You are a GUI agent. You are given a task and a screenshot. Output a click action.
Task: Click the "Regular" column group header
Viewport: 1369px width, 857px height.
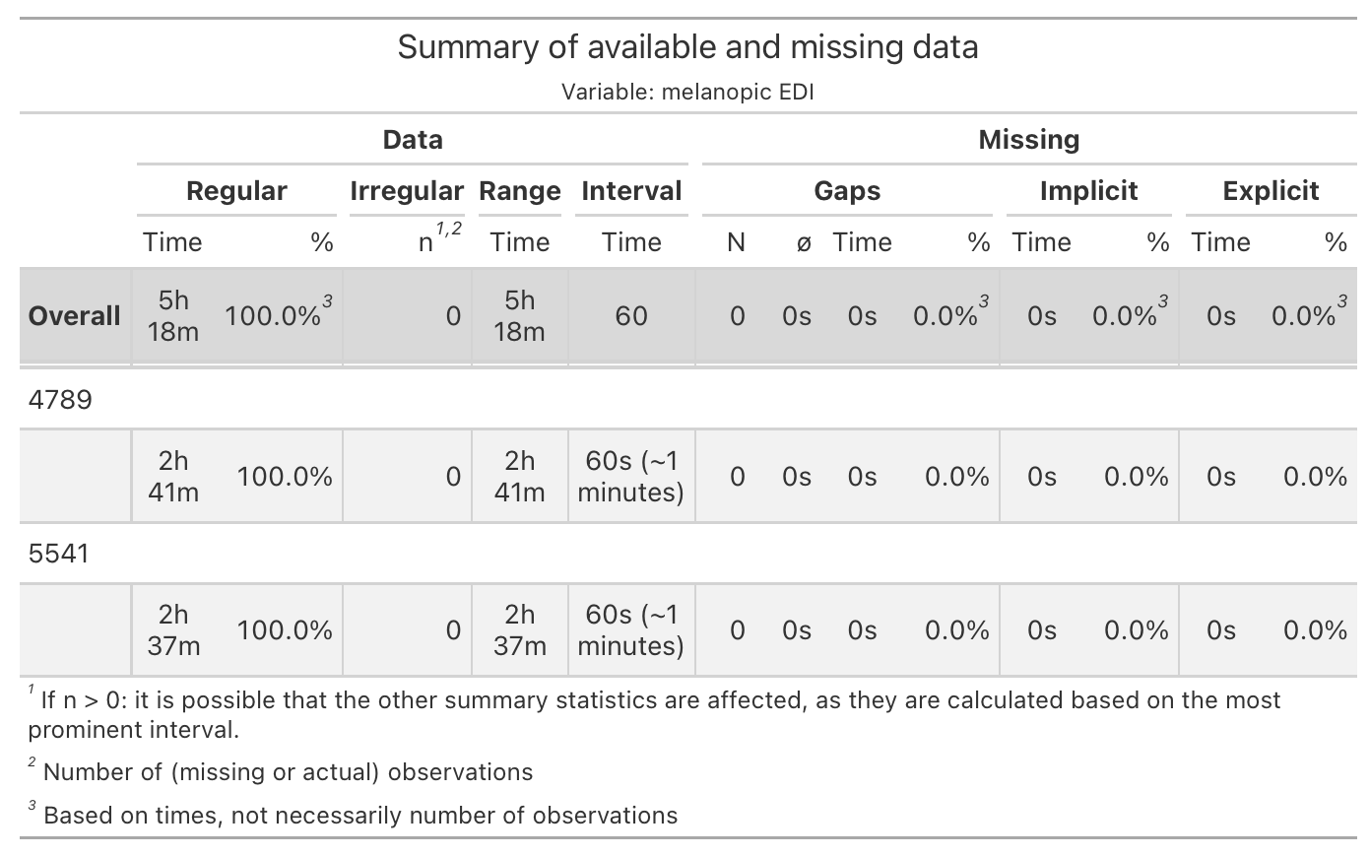click(236, 191)
